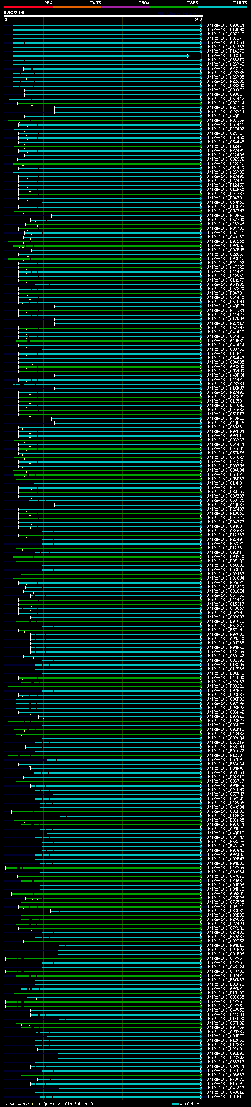Open hit UniRef100_Q1WLW0

(225, 30)
